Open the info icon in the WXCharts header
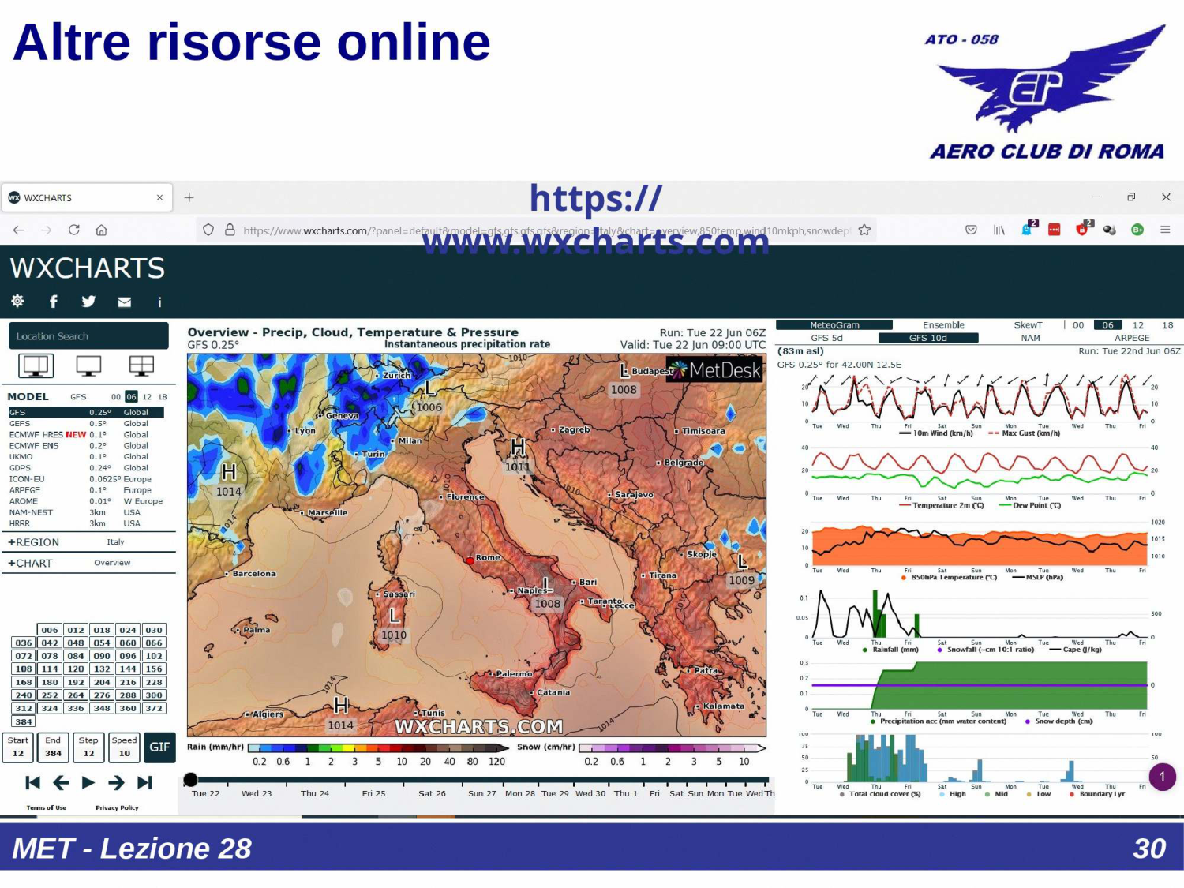Screen dimensions: 1184x888 (x=159, y=302)
